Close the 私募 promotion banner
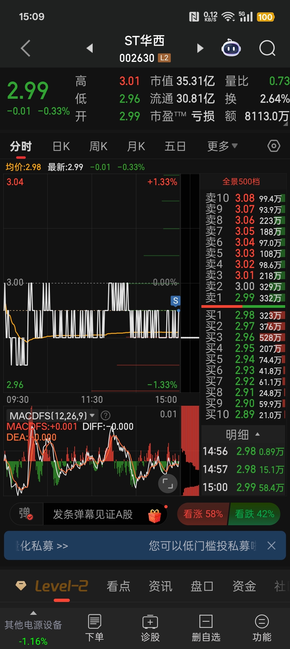 point(271,546)
